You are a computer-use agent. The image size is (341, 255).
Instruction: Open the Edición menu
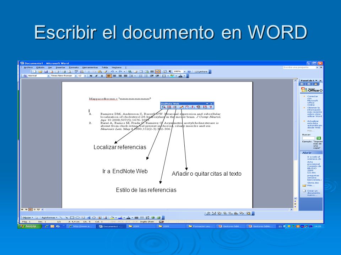(x=40, y=67)
